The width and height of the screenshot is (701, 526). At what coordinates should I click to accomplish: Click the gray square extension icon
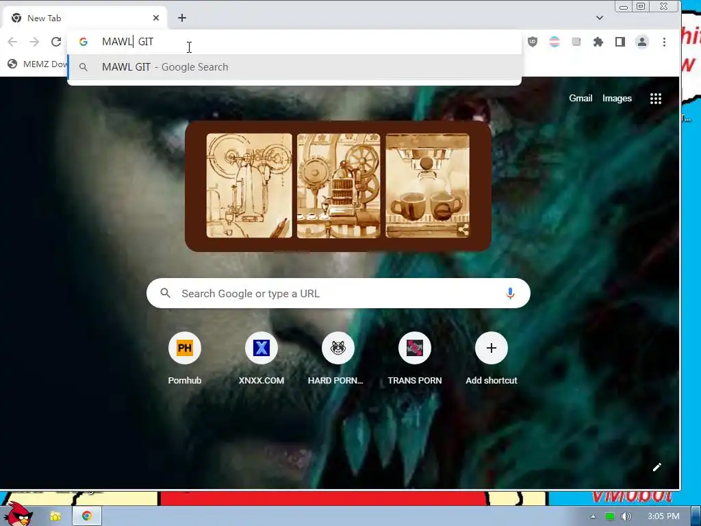click(576, 42)
